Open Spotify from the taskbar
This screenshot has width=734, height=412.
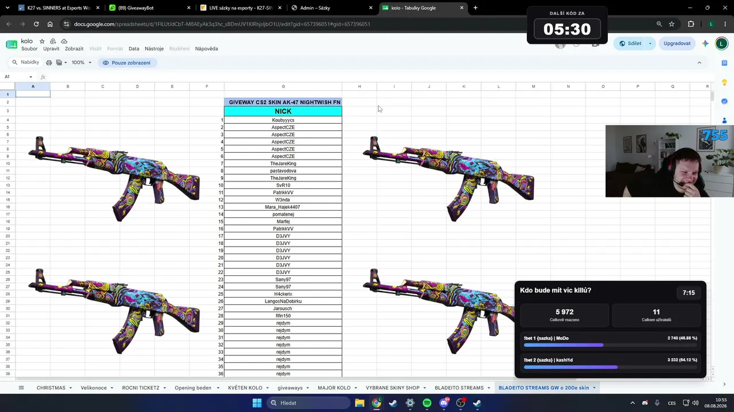tap(427, 403)
